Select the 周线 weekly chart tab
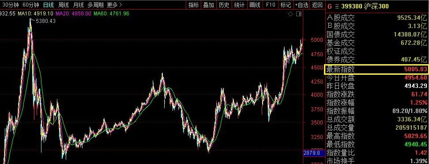 (x=64, y=5)
